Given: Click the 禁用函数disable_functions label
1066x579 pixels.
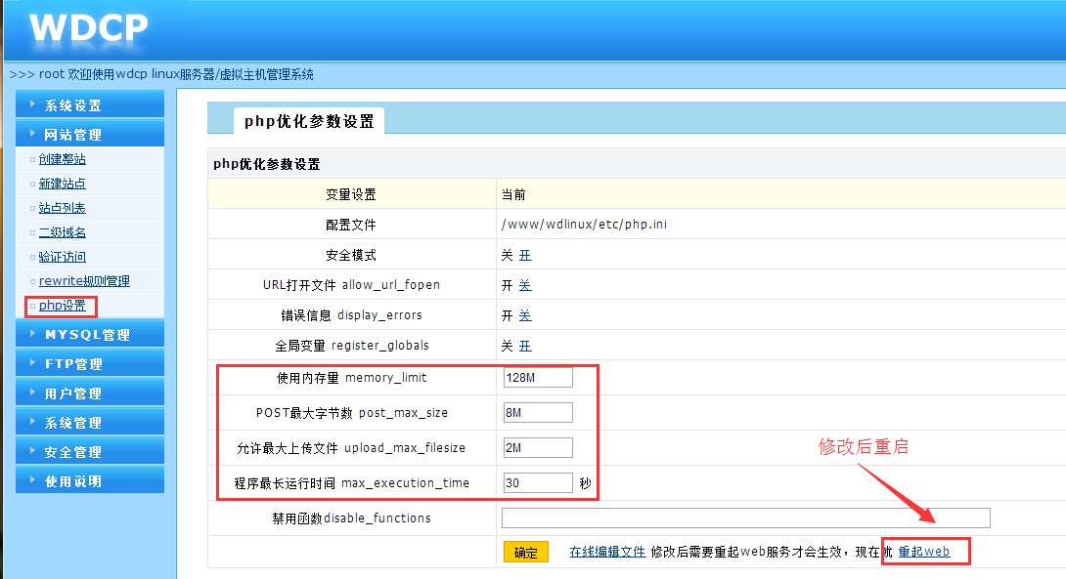Looking at the screenshot, I should tap(351, 517).
